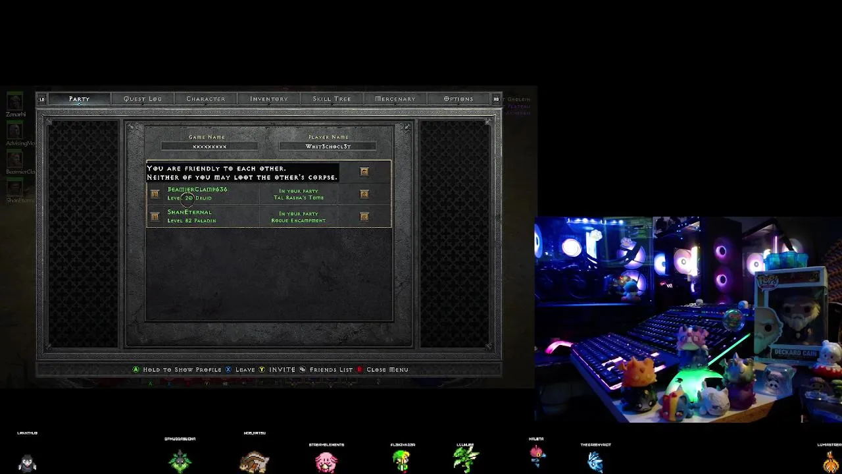This screenshot has width=842, height=474.
Task: Click the ShanEterna portrait in the left sidebar
Action: (14, 187)
